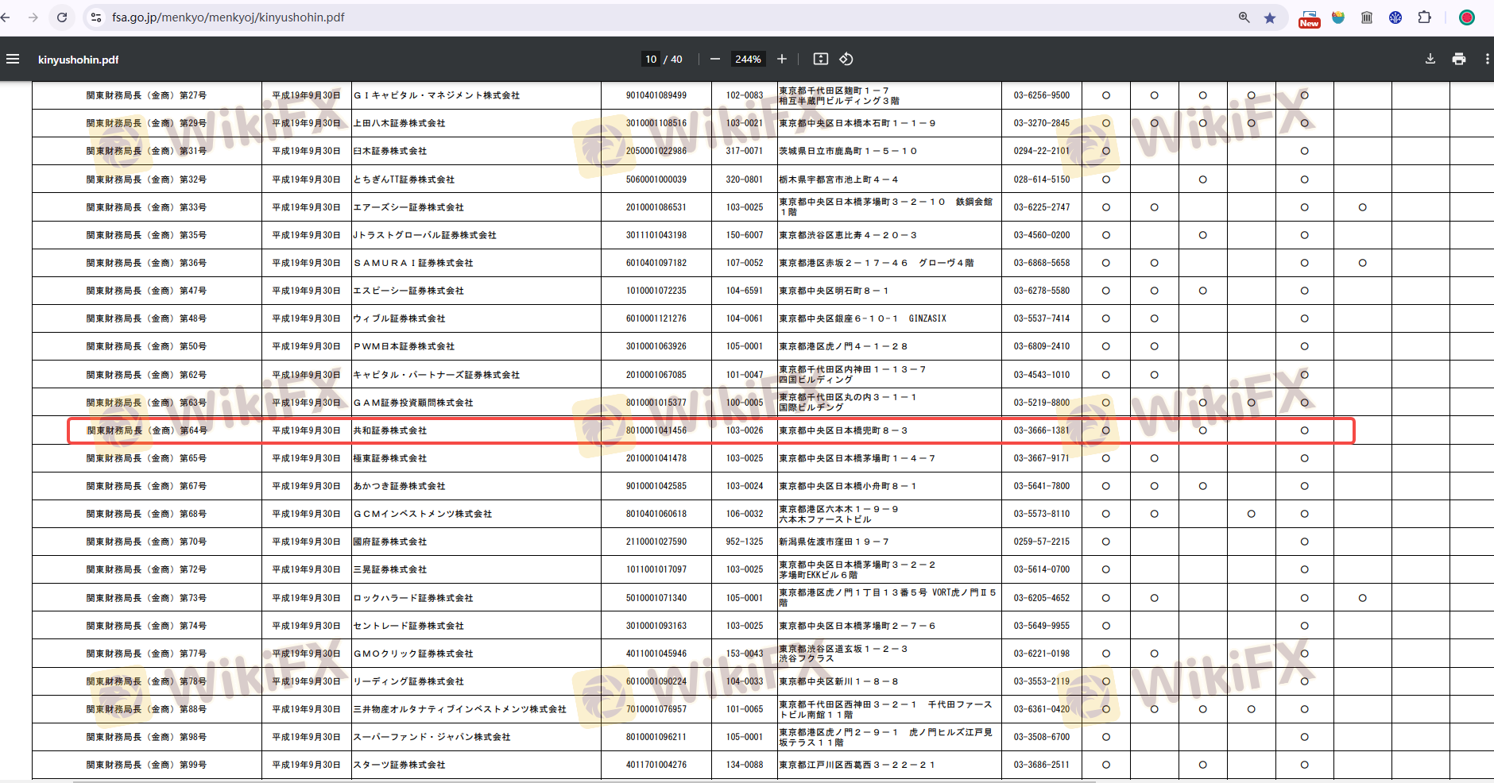Screen dimensions: 1494x783
Task: Open the PDF viewer more actions menu
Action: pyautogui.click(x=1486, y=59)
